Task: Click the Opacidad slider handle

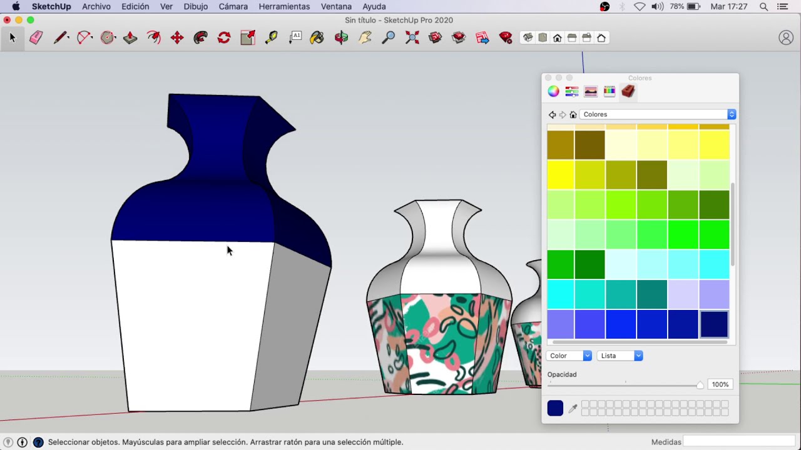Action: pos(700,385)
